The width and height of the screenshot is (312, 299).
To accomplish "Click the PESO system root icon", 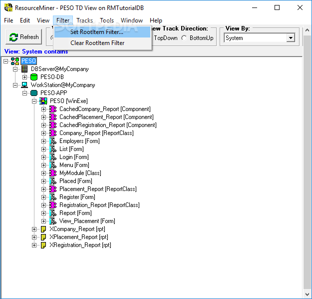I will coord(15,61).
